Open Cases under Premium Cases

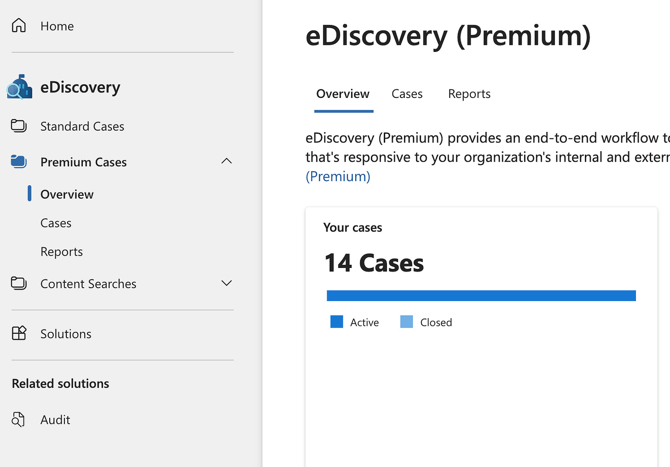pyautogui.click(x=56, y=223)
